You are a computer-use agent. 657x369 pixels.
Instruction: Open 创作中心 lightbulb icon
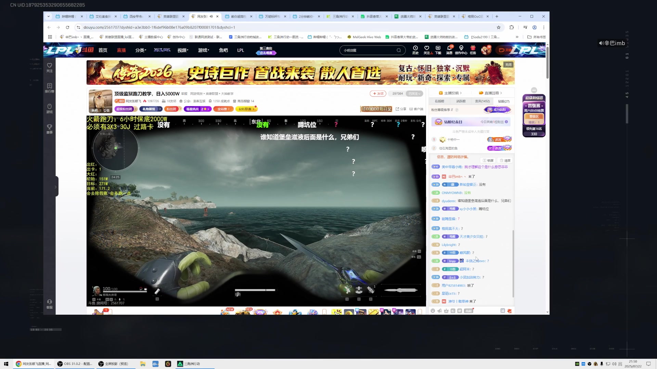tap(461, 50)
